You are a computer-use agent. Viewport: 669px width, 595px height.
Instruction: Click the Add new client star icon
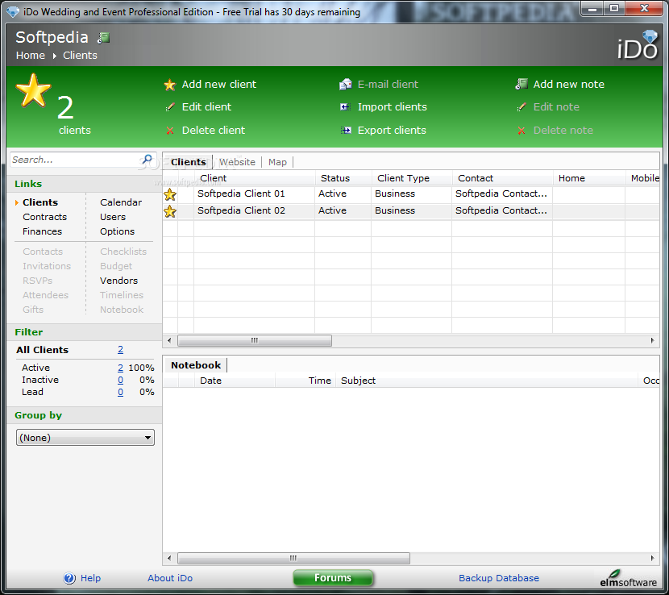(170, 85)
